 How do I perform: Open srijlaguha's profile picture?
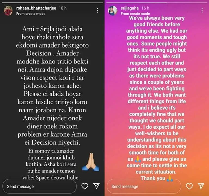113,11
